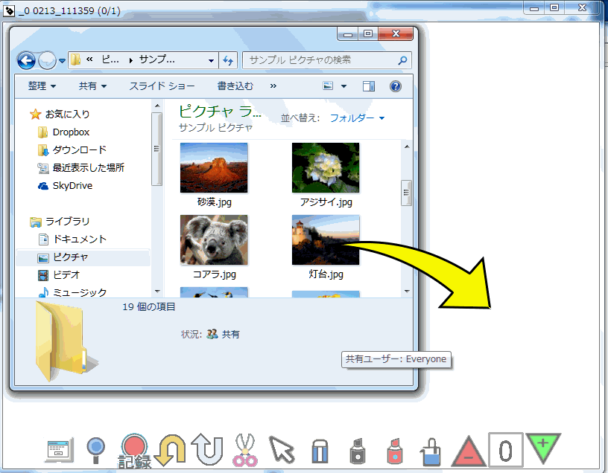Click the green plus triangle
This screenshot has height=473, width=608.
[x=543, y=447]
